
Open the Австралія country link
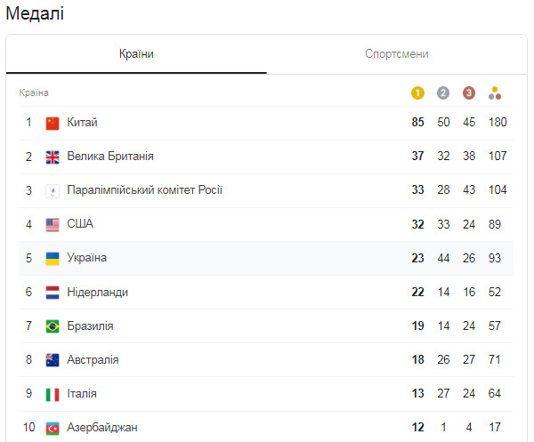(x=93, y=360)
